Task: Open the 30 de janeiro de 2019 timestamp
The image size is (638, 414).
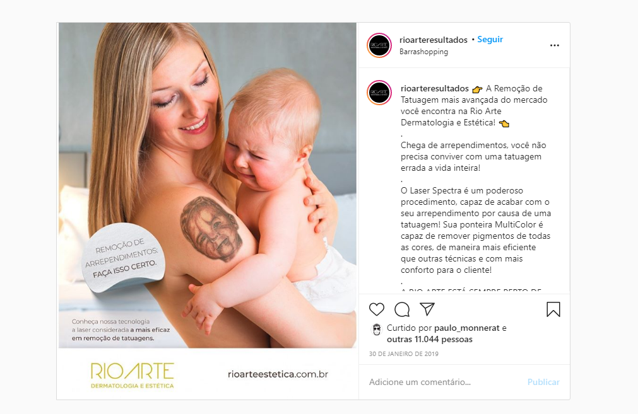Action: (404, 354)
